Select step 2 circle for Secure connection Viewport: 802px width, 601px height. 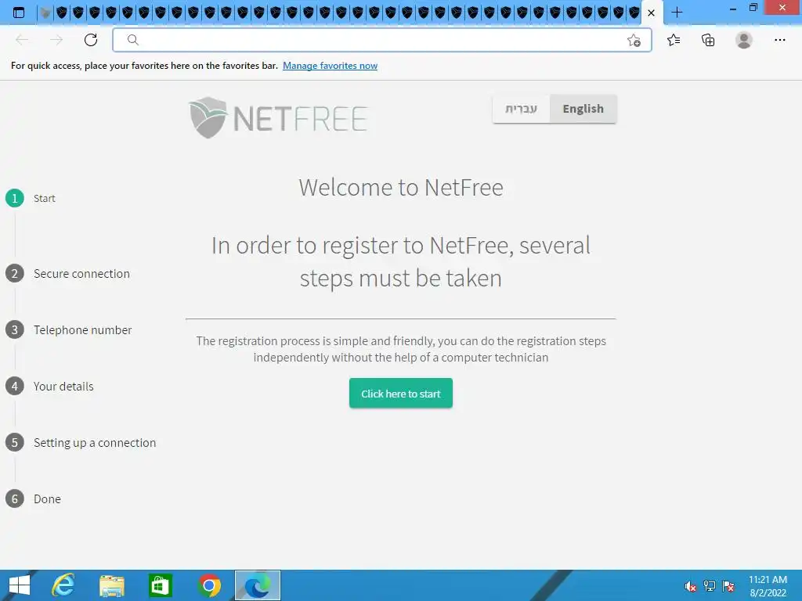coord(15,273)
